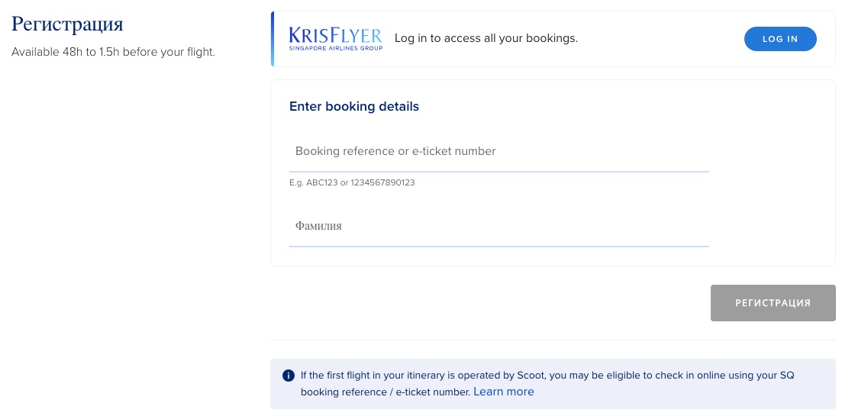Click the Singapore Airlines Group text under logo
This screenshot has width=855, height=416.
[335, 48]
